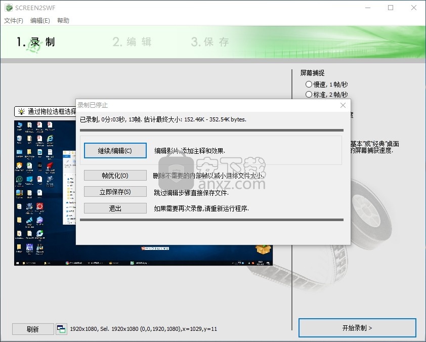Click the 继续/编辑(C) button
This screenshot has width=426, height=342.
coord(115,150)
